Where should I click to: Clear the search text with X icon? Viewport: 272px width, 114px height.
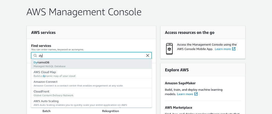click(x=148, y=56)
